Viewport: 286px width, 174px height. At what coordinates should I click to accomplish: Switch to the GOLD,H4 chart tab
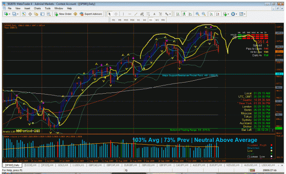(63, 165)
